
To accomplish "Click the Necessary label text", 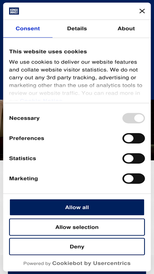I will (24, 118).
